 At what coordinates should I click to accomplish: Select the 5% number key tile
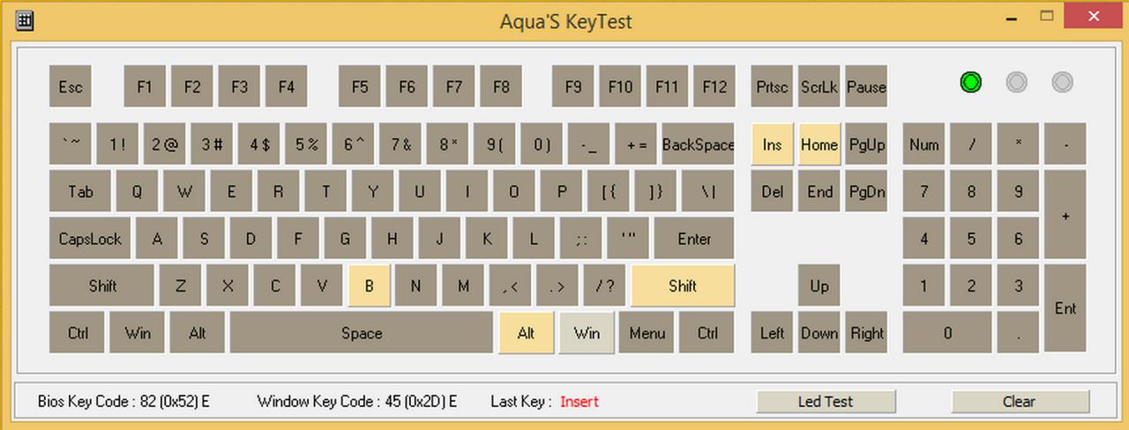pos(306,145)
